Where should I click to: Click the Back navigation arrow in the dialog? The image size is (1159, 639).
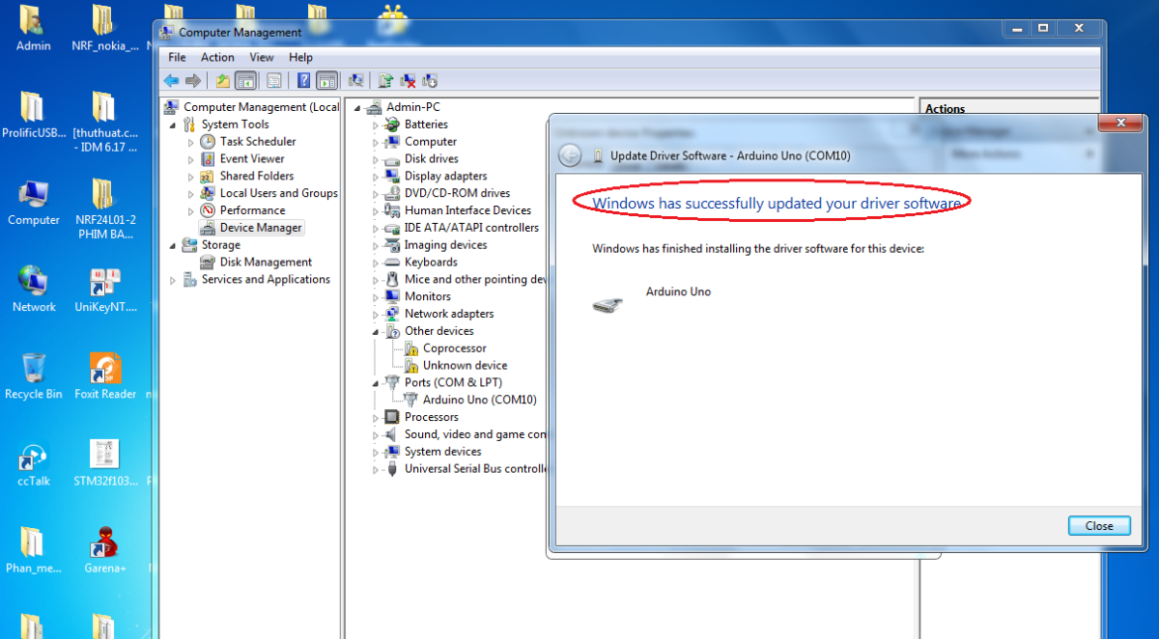click(571, 154)
